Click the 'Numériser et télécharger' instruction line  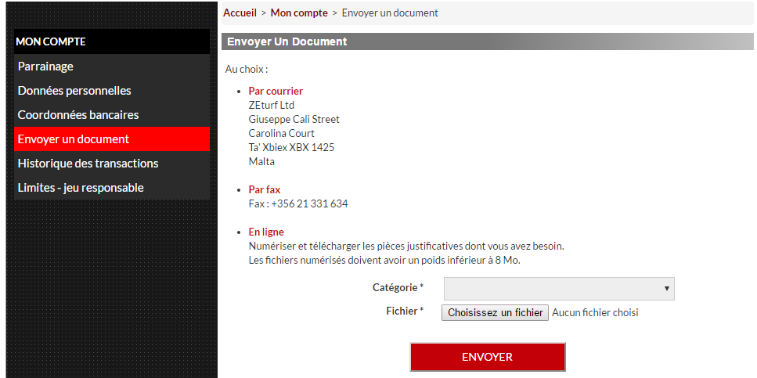(406, 247)
